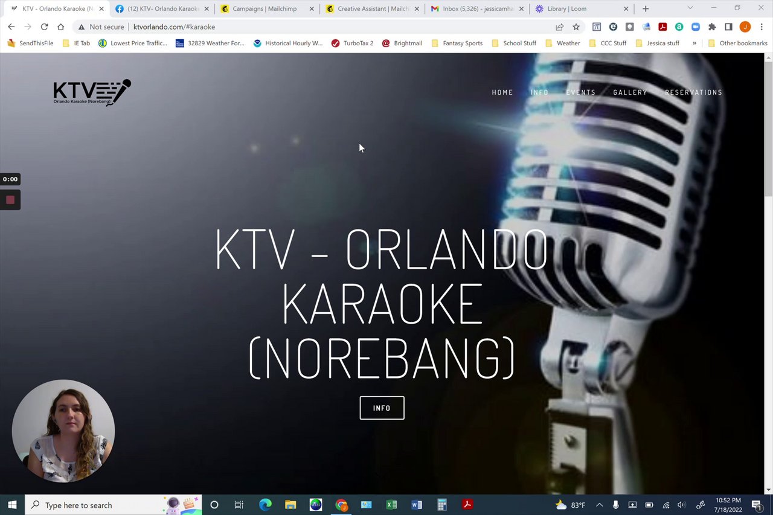Open the 83°F weather widget

[570, 505]
